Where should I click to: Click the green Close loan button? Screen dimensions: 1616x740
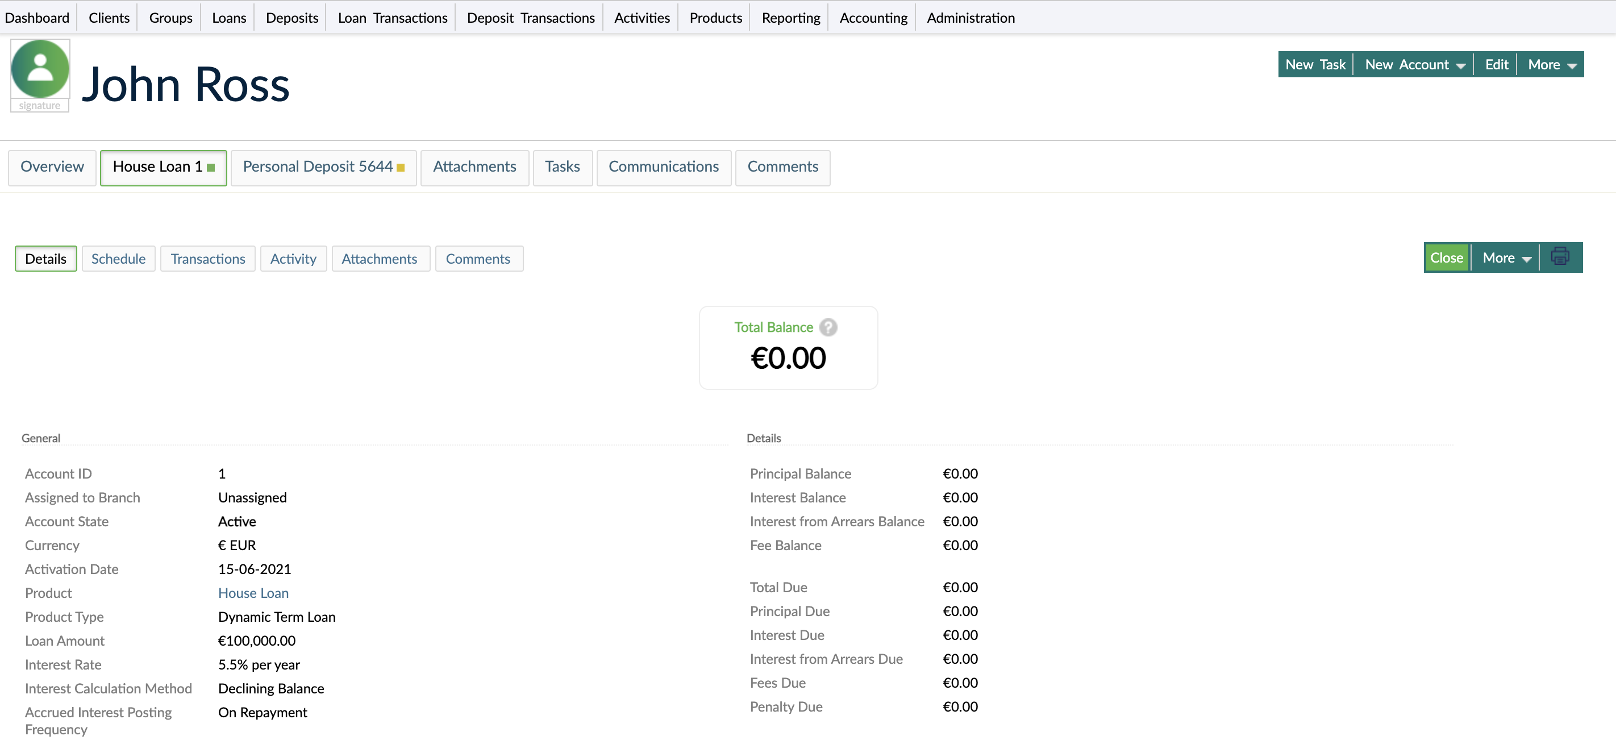click(x=1446, y=258)
